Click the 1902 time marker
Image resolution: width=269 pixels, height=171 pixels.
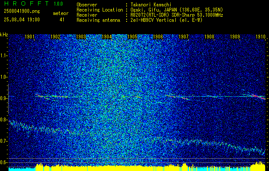[56, 36]
